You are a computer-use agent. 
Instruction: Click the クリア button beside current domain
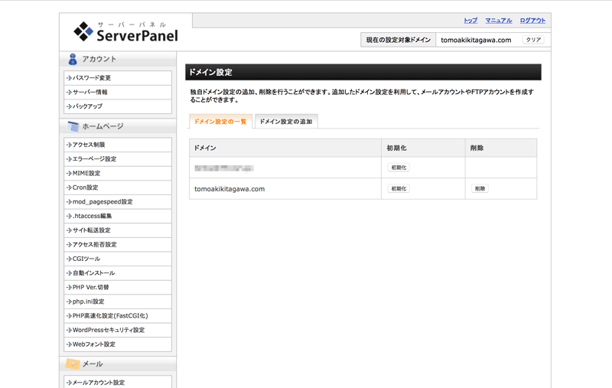click(x=533, y=40)
